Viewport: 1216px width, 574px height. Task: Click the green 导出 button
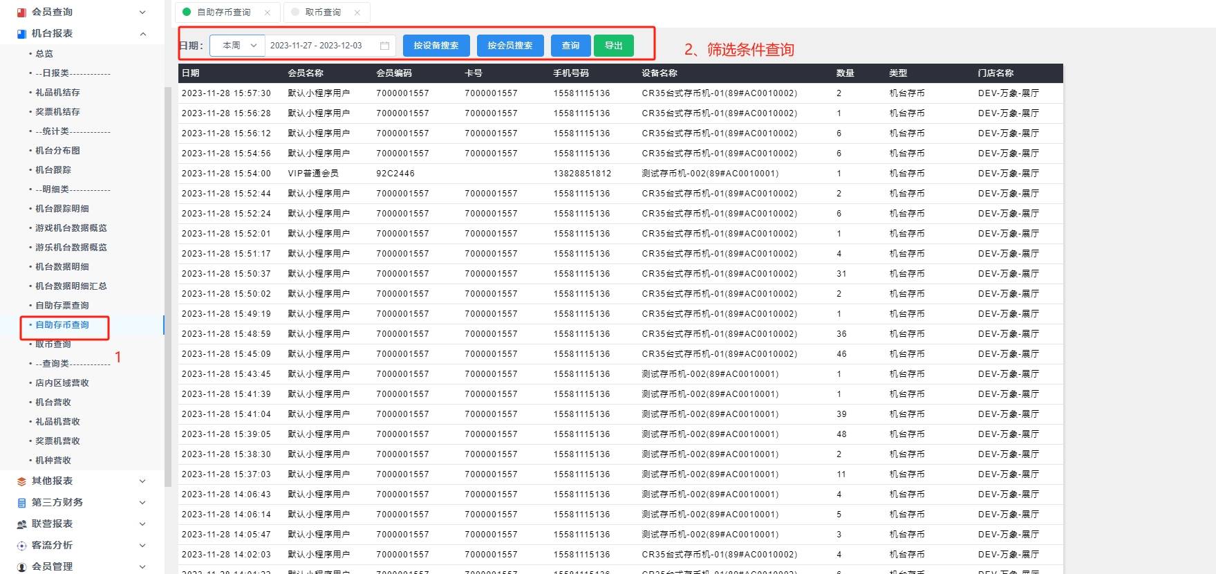click(614, 46)
